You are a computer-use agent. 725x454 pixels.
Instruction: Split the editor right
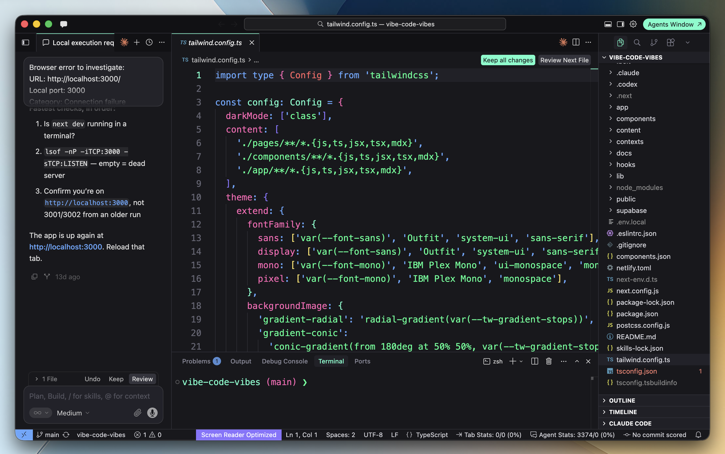click(x=576, y=42)
